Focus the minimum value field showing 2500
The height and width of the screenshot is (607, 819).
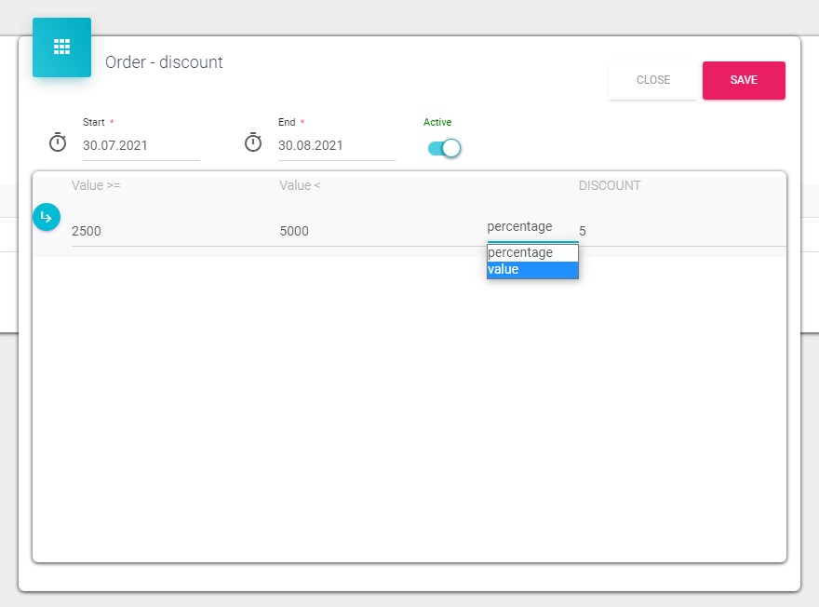point(168,231)
